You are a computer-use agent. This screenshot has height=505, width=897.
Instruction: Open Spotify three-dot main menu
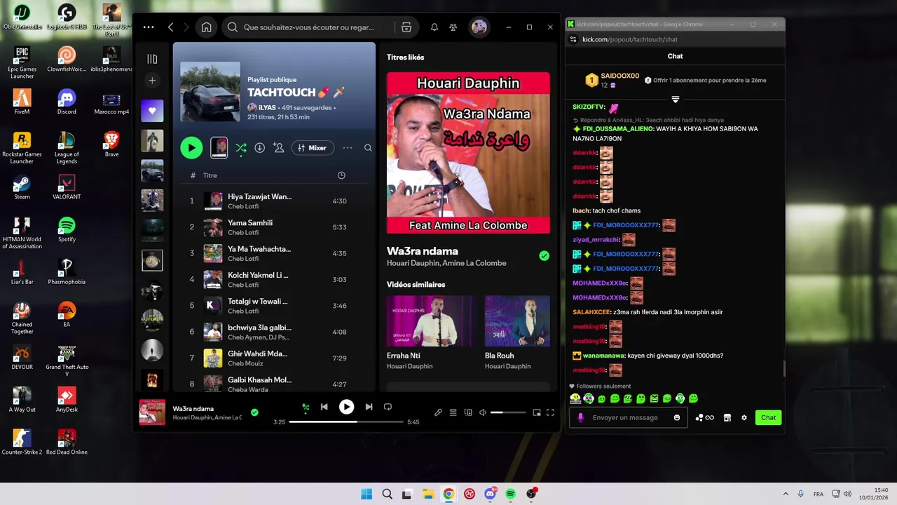(149, 27)
